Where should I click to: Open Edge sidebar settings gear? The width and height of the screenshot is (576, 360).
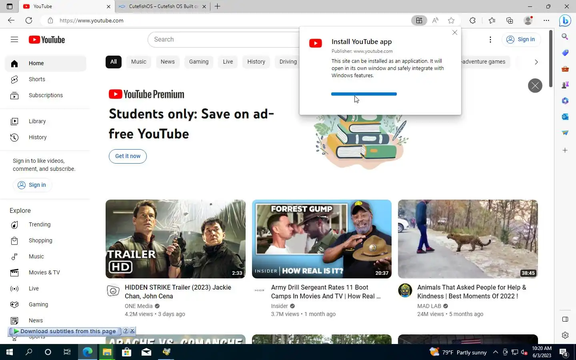pos(565,335)
